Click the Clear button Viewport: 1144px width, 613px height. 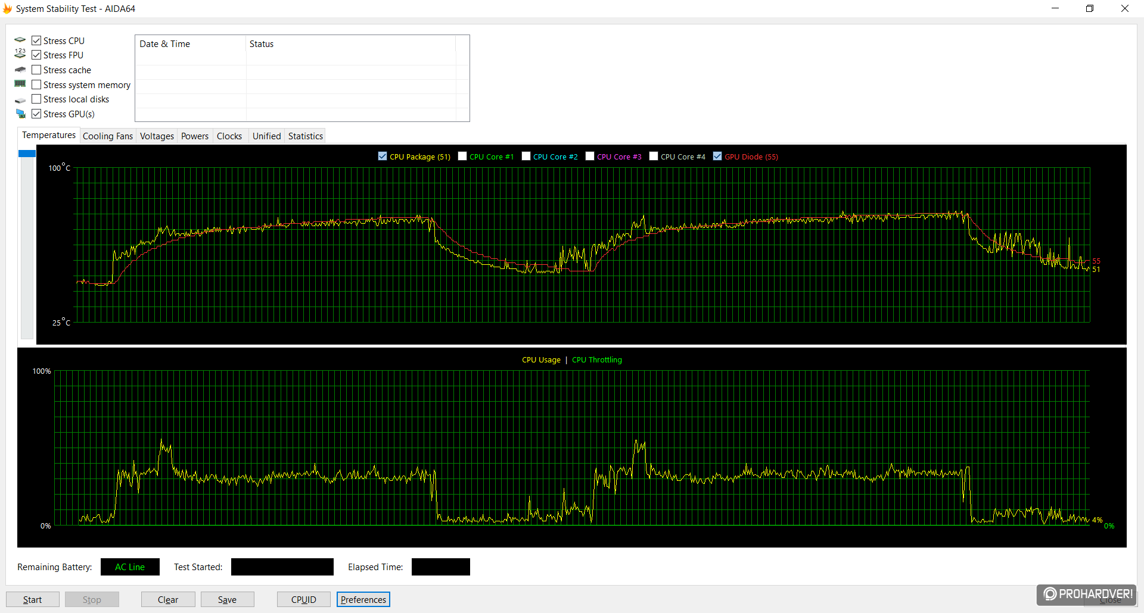[168, 599]
